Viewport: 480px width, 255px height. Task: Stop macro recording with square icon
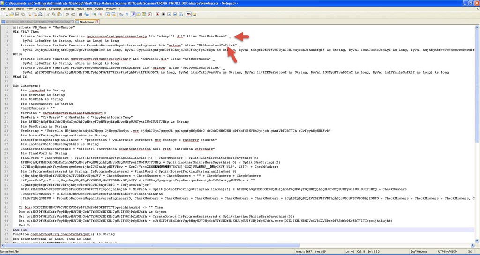[163, 15]
